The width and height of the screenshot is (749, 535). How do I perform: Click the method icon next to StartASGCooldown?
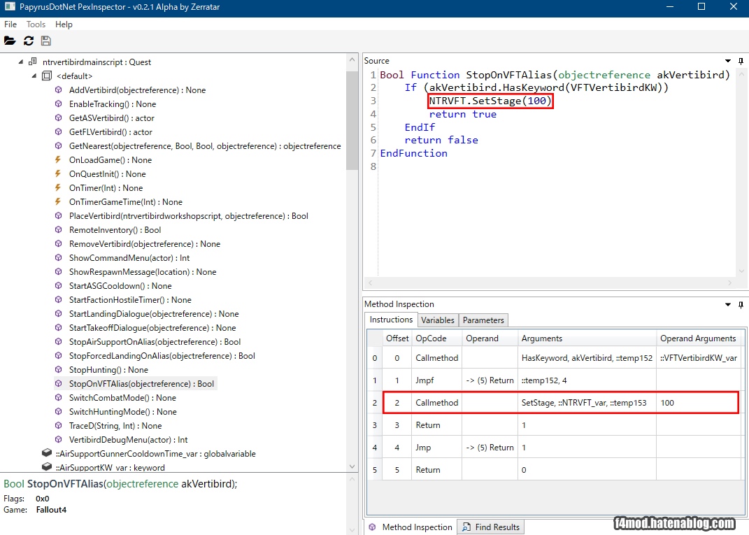pos(58,285)
